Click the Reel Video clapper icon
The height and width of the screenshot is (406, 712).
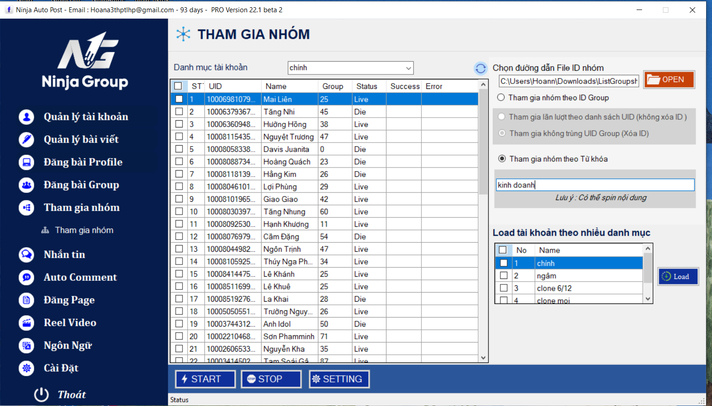(x=26, y=323)
